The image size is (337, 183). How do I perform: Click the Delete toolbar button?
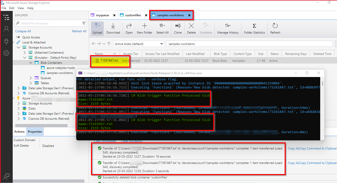coord(191,28)
